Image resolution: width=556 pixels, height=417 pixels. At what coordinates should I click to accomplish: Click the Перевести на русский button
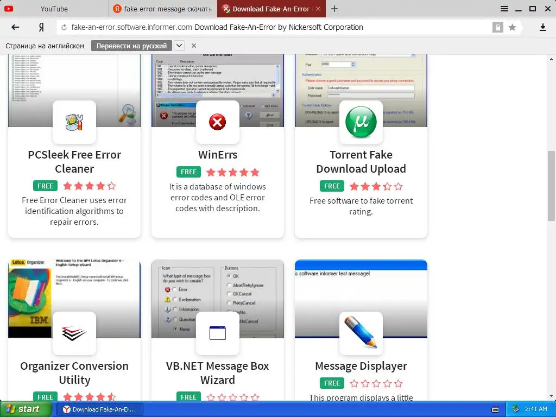click(131, 46)
